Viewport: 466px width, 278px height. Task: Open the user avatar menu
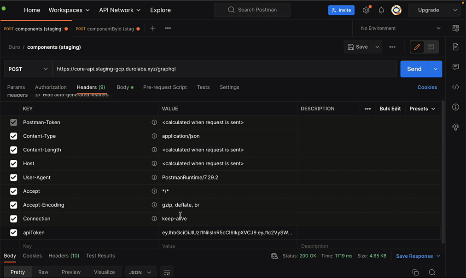[x=396, y=10]
